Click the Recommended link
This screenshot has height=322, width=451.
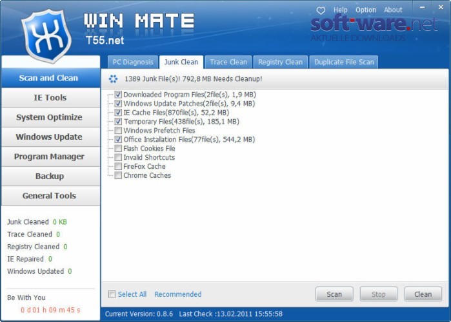(177, 294)
